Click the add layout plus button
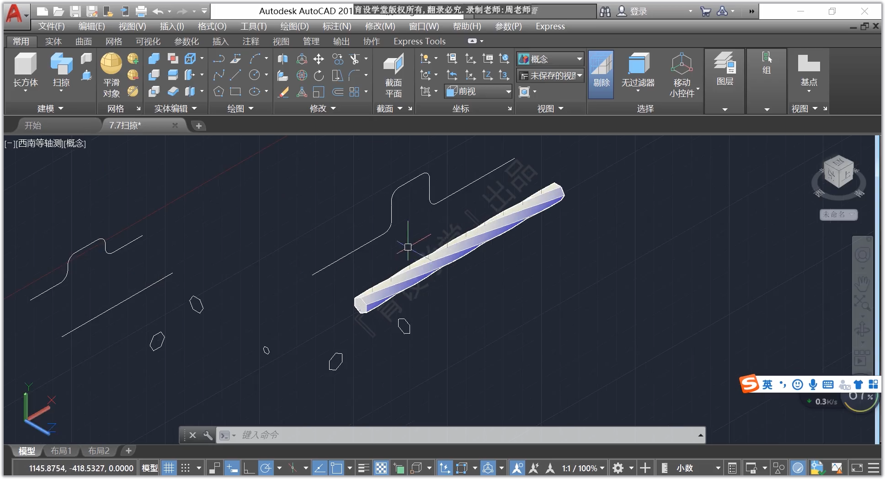The width and height of the screenshot is (885, 479). coord(128,451)
